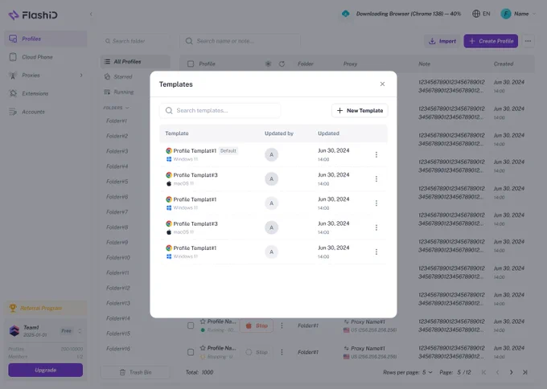Go to the next page
Image resolution: width=547 pixels, height=389 pixels.
(x=511, y=372)
